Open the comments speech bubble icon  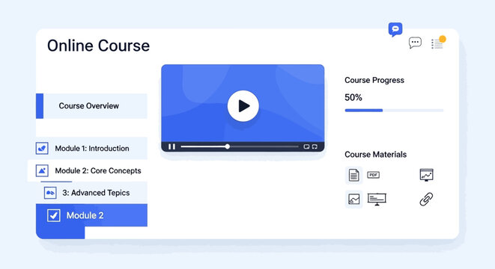click(x=415, y=43)
